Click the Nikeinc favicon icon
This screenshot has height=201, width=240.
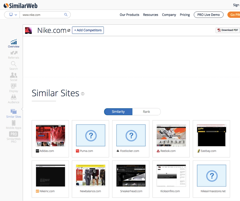point(37,191)
